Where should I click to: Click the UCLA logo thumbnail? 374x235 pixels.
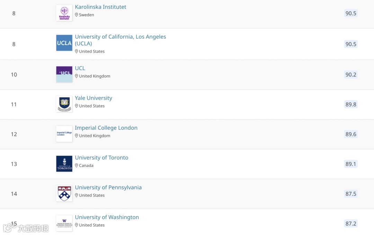point(64,43)
